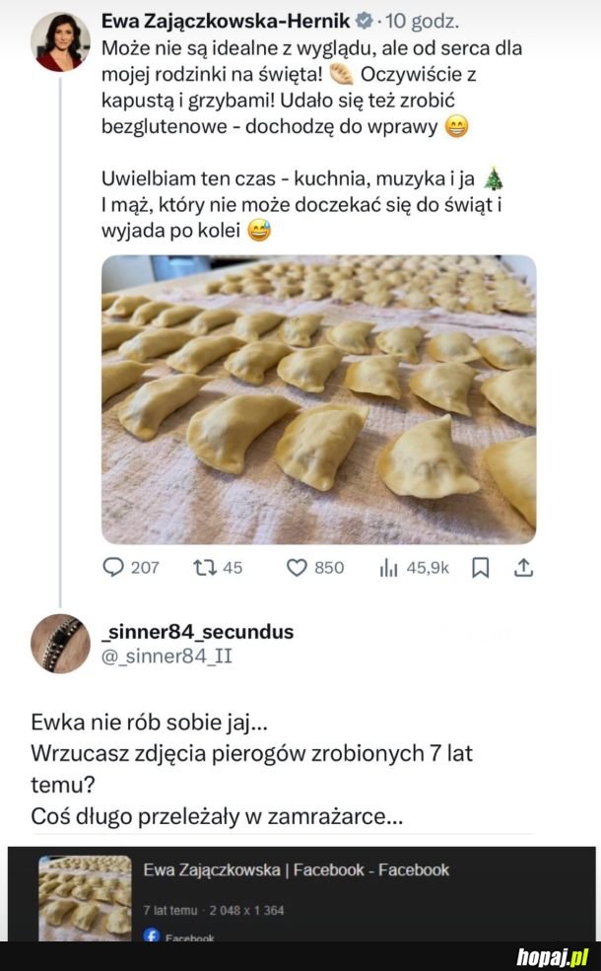Image resolution: width=601 pixels, height=971 pixels.
Task: Enlarge the pierogi photo in the tweet
Action: pyautogui.click(x=318, y=399)
